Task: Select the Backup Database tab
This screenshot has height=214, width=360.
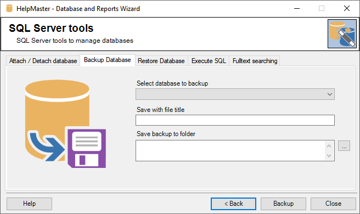Action: [108, 60]
